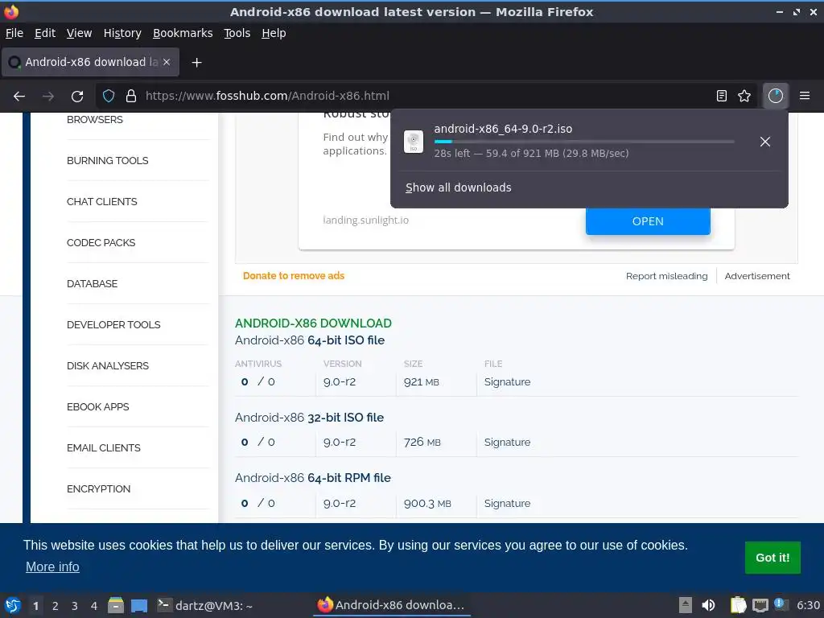Bookmark this page with the star icon

click(744, 96)
